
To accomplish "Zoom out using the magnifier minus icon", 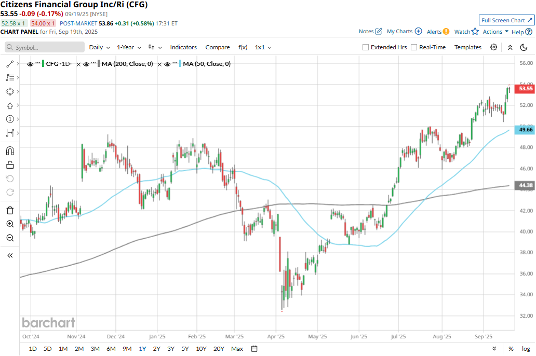I will point(10,238).
